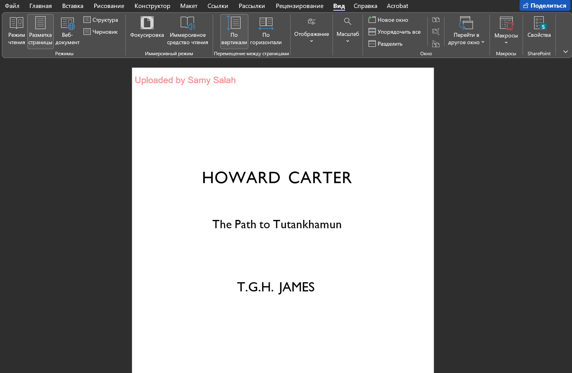
Task: Switch to Структура outline view
Action: pyautogui.click(x=101, y=20)
